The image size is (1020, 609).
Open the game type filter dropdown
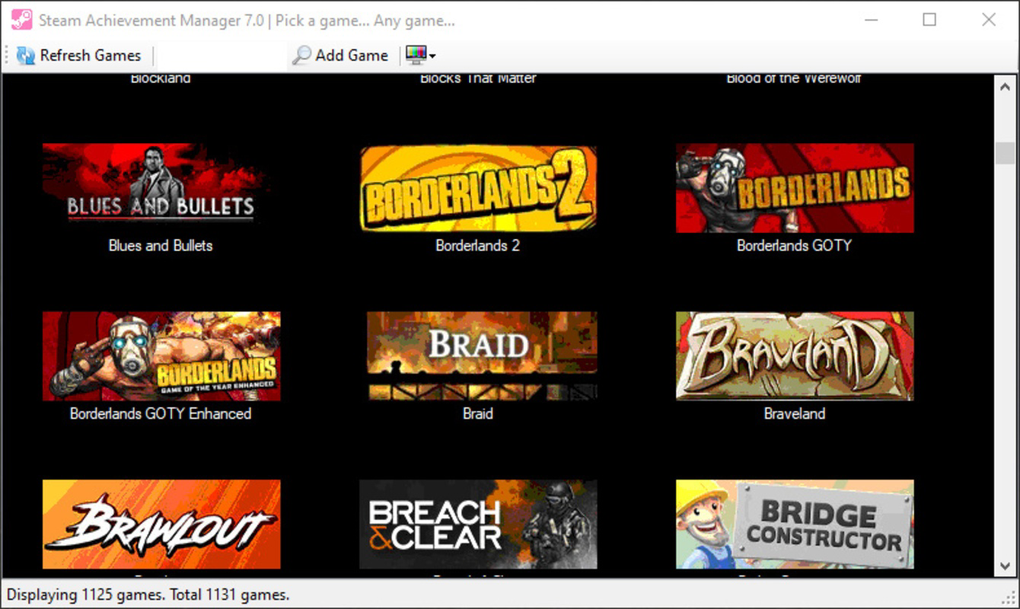[x=420, y=56]
